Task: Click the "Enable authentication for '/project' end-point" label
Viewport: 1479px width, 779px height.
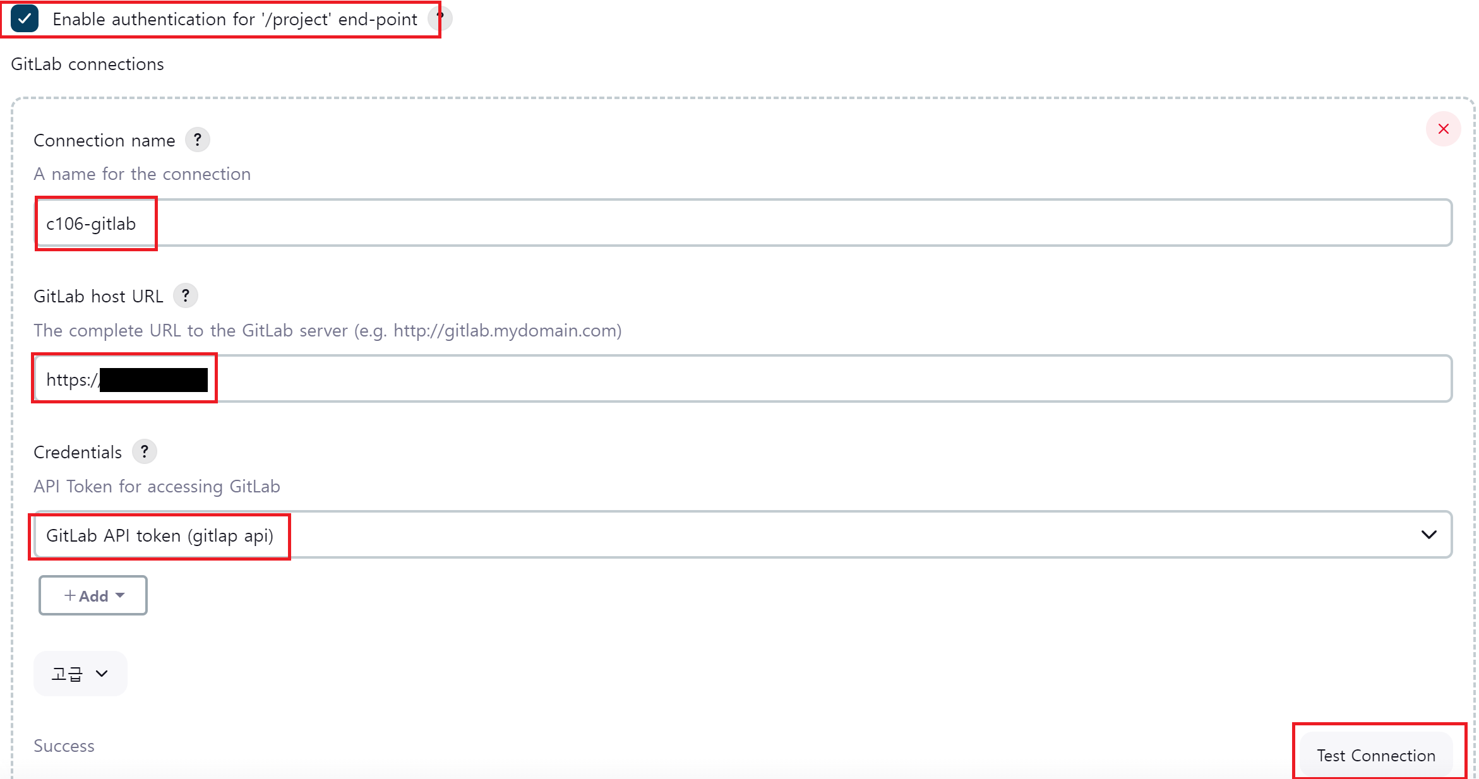Action: click(234, 20)
